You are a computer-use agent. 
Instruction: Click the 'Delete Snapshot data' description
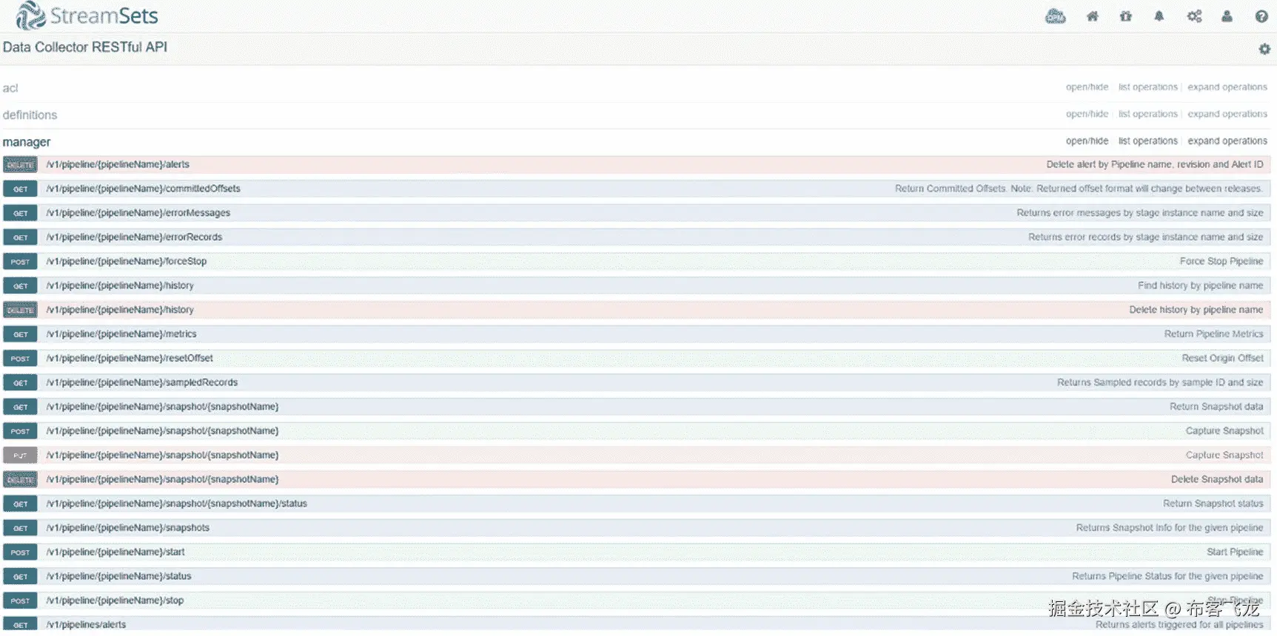tap(1217, 479)
